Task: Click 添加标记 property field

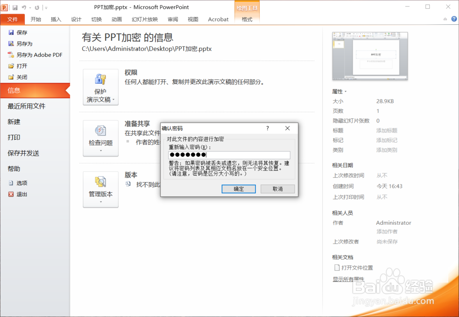Action: point(386,140)
